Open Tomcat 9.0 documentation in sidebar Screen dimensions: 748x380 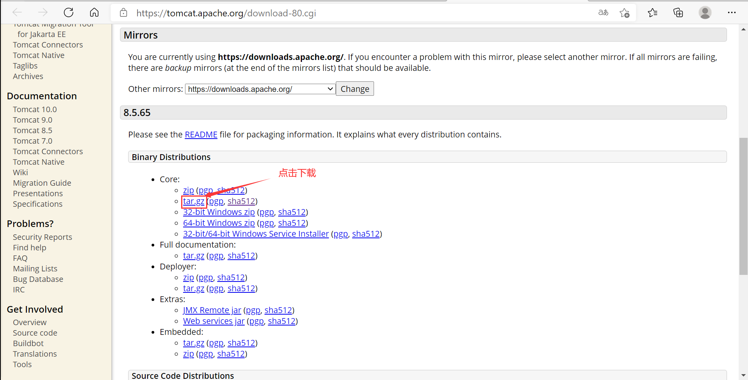point(32,120)
